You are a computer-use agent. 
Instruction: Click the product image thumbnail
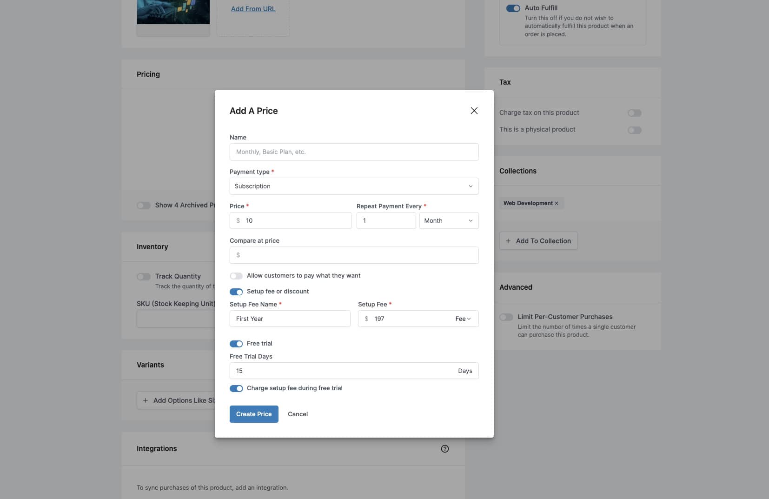pyautogui.click(x=173, y=12)
